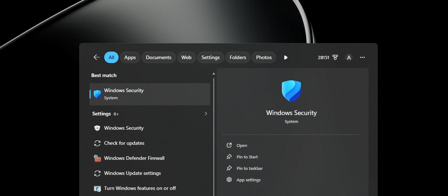Show more filters with the play arrow

pos(286,57)
